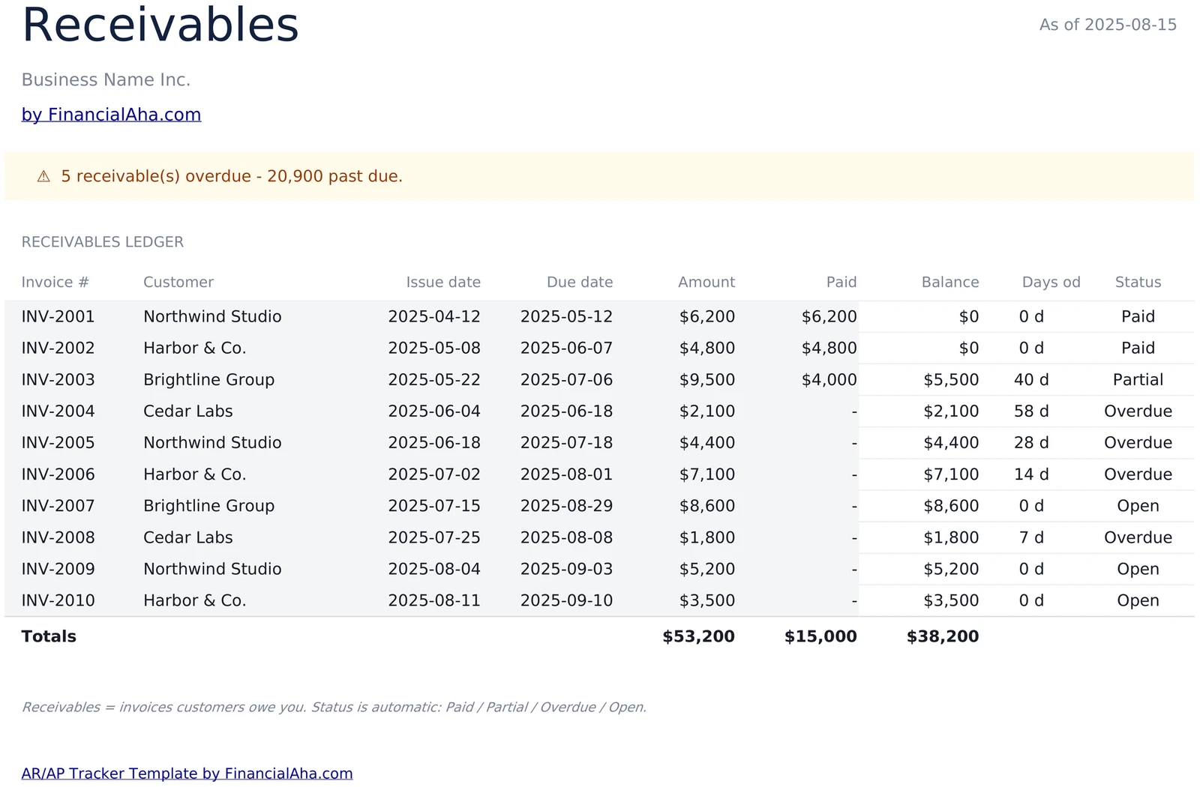1200x787 pixels.
Task: Click the Paid column header
Action: (841, 283)
